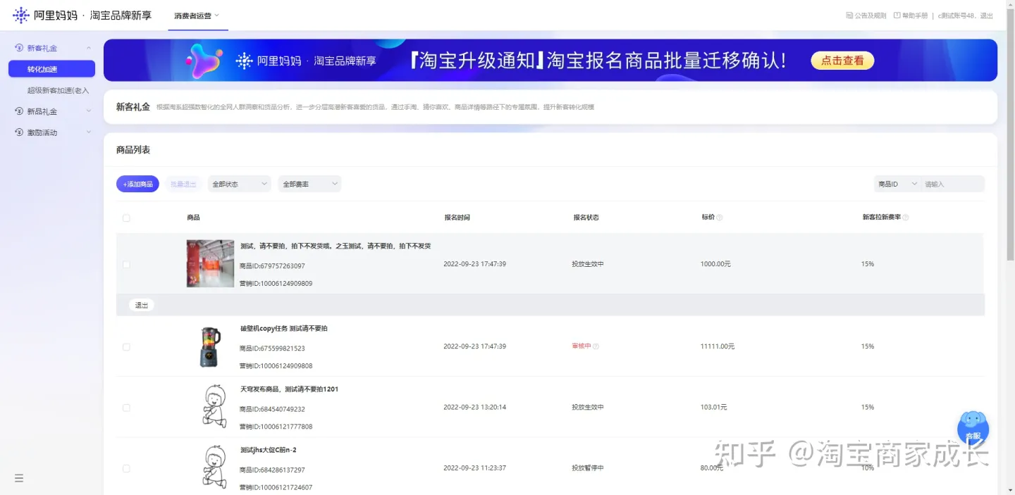Click the price 11111.00元
The image size is (1015, 495).
click(x=718, y=346)
